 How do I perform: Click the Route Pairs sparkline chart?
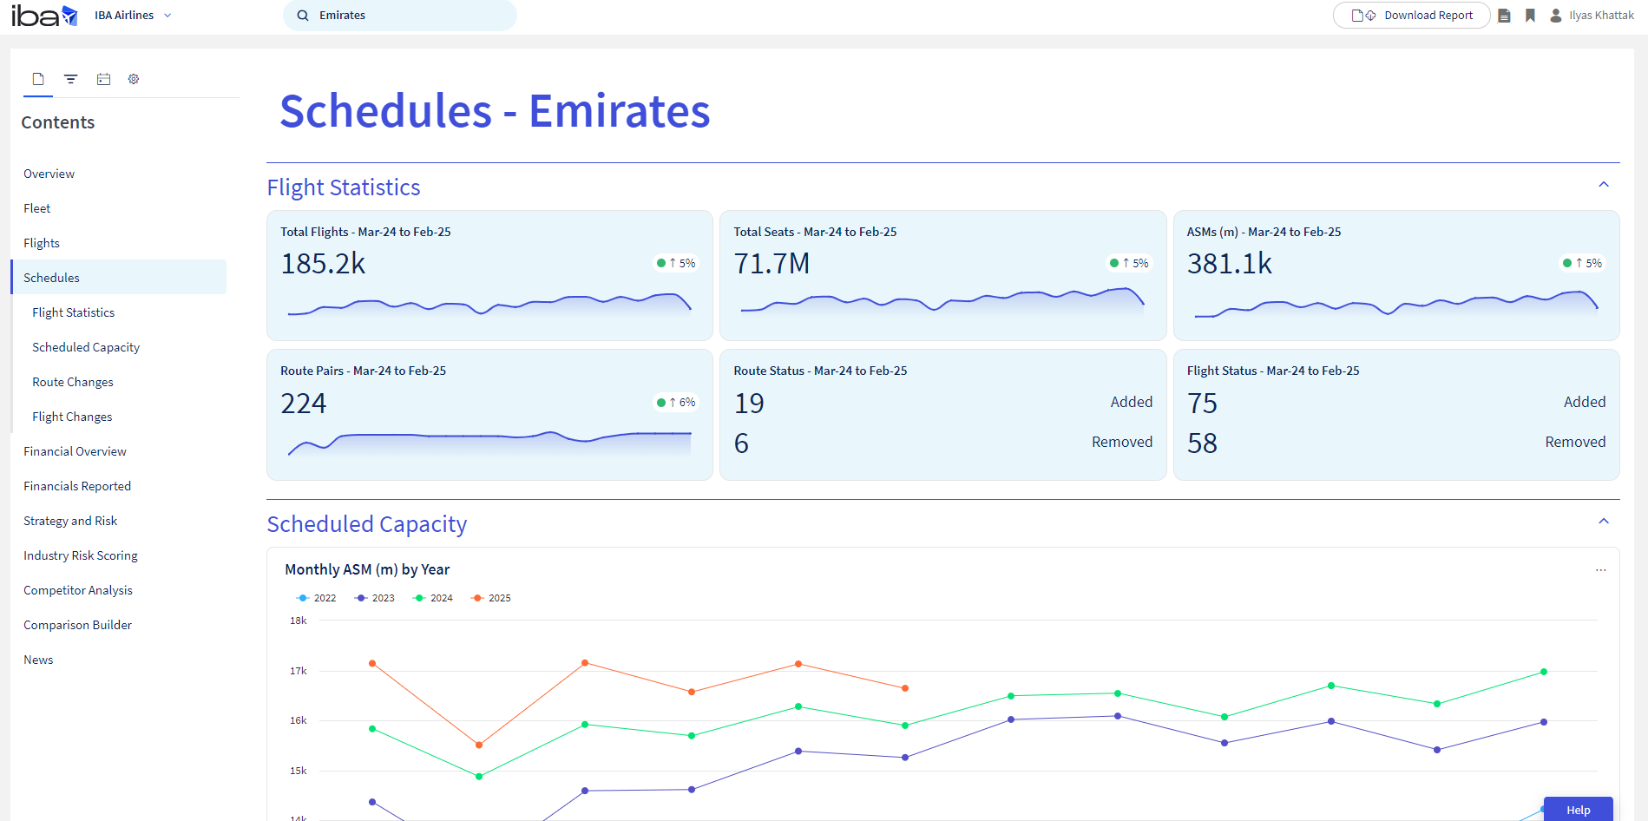(x=489, y=443)
